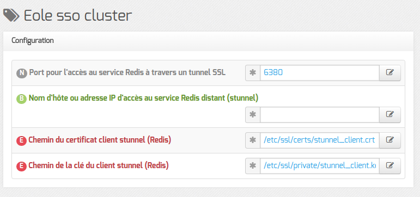Click the edit icon for the stunnel client key path
This screenshot has height=197, width=420.
[x=390, y=165]
